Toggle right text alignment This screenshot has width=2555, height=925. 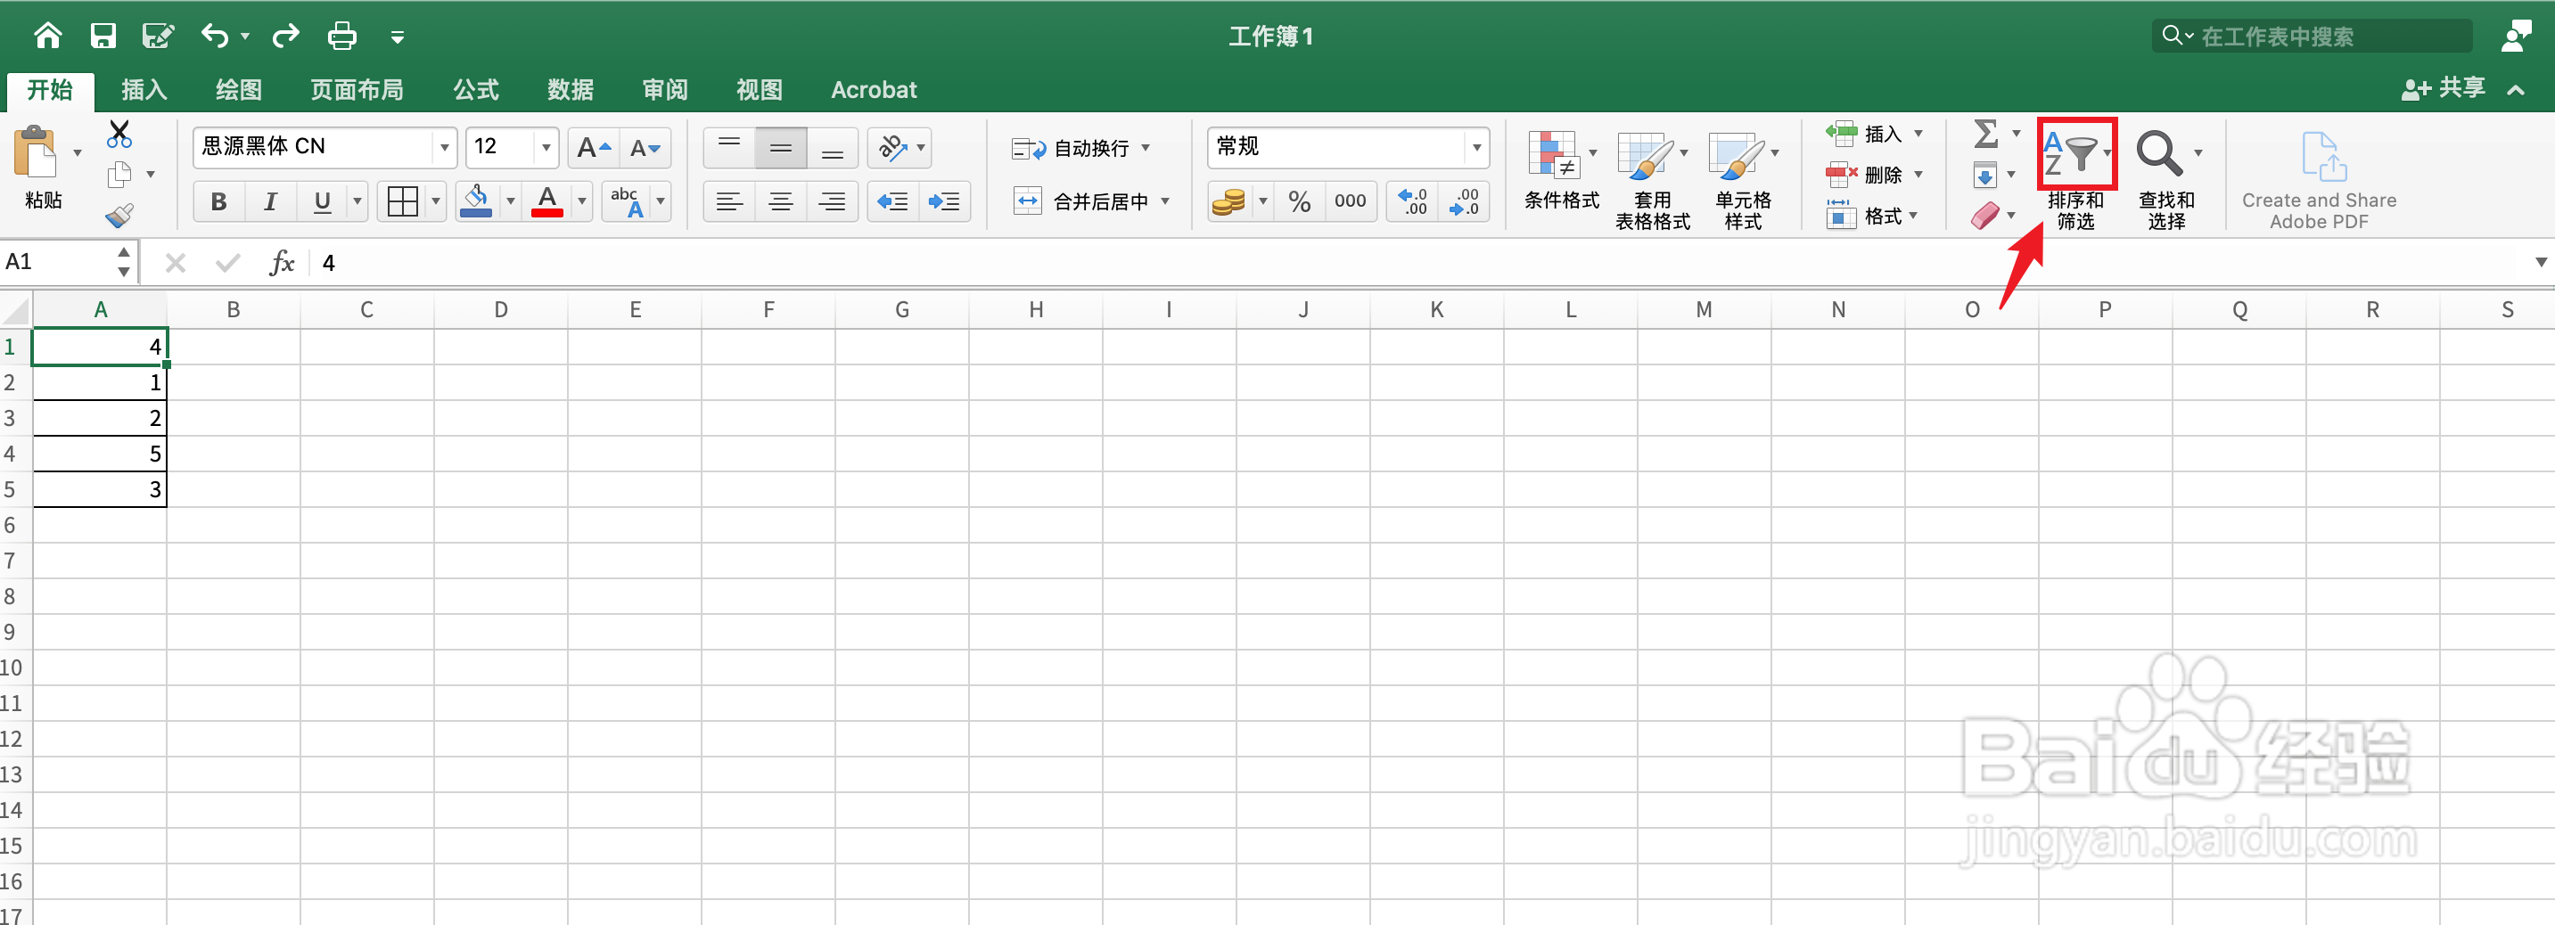(x=832, y=201)
